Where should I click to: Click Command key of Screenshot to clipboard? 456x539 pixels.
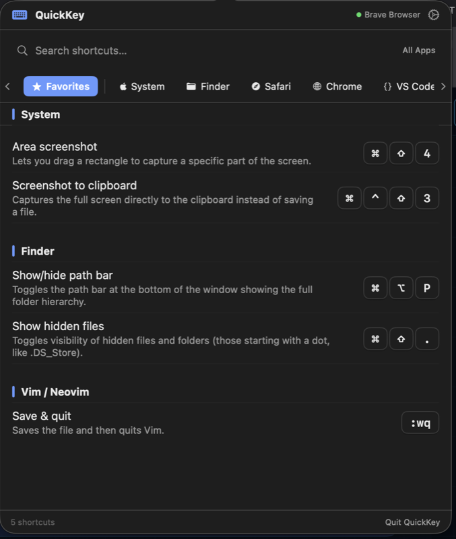350,198
